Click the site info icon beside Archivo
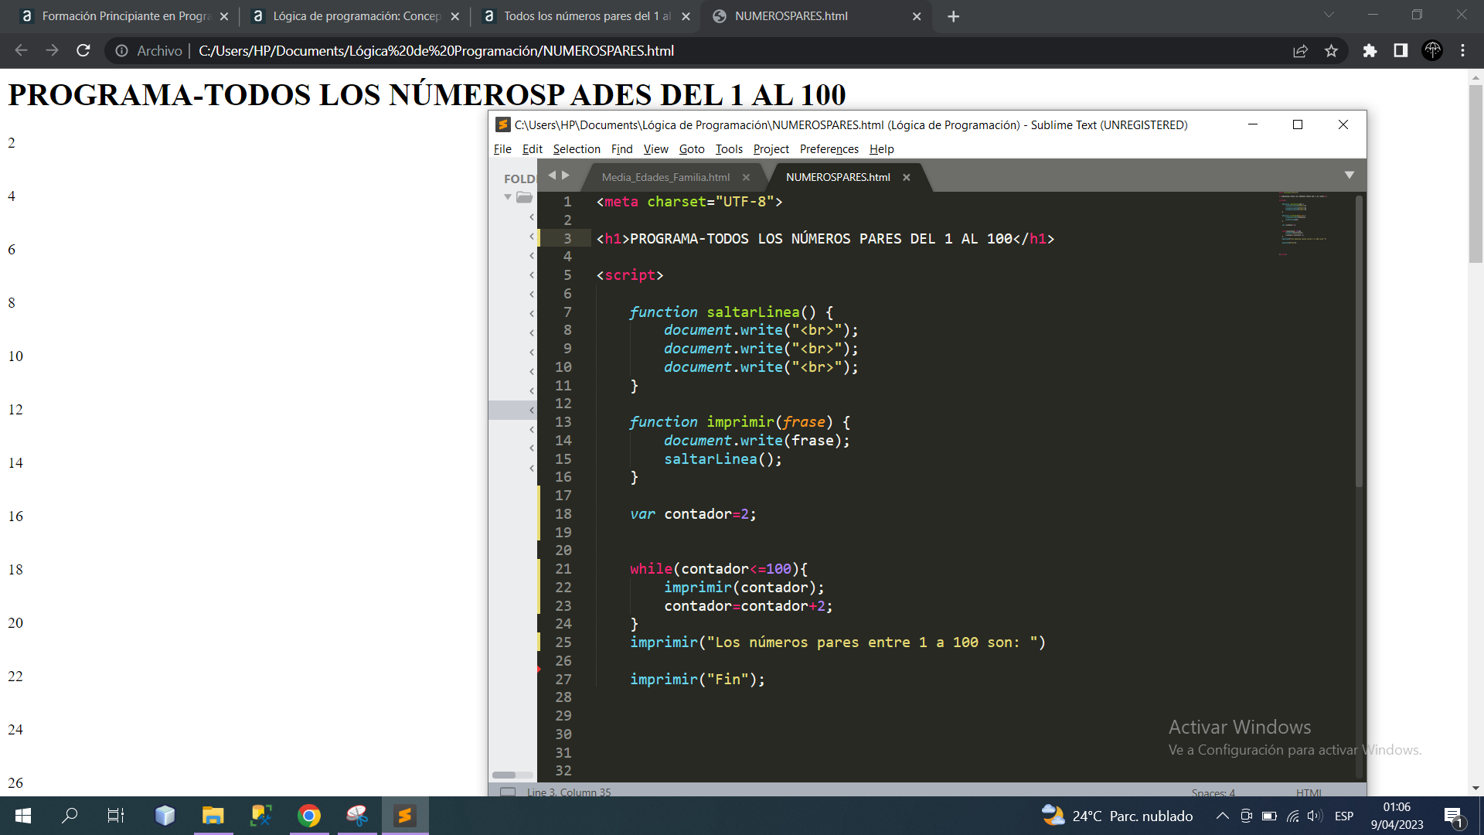1484x835 pixels. click(x=121, y=50)
